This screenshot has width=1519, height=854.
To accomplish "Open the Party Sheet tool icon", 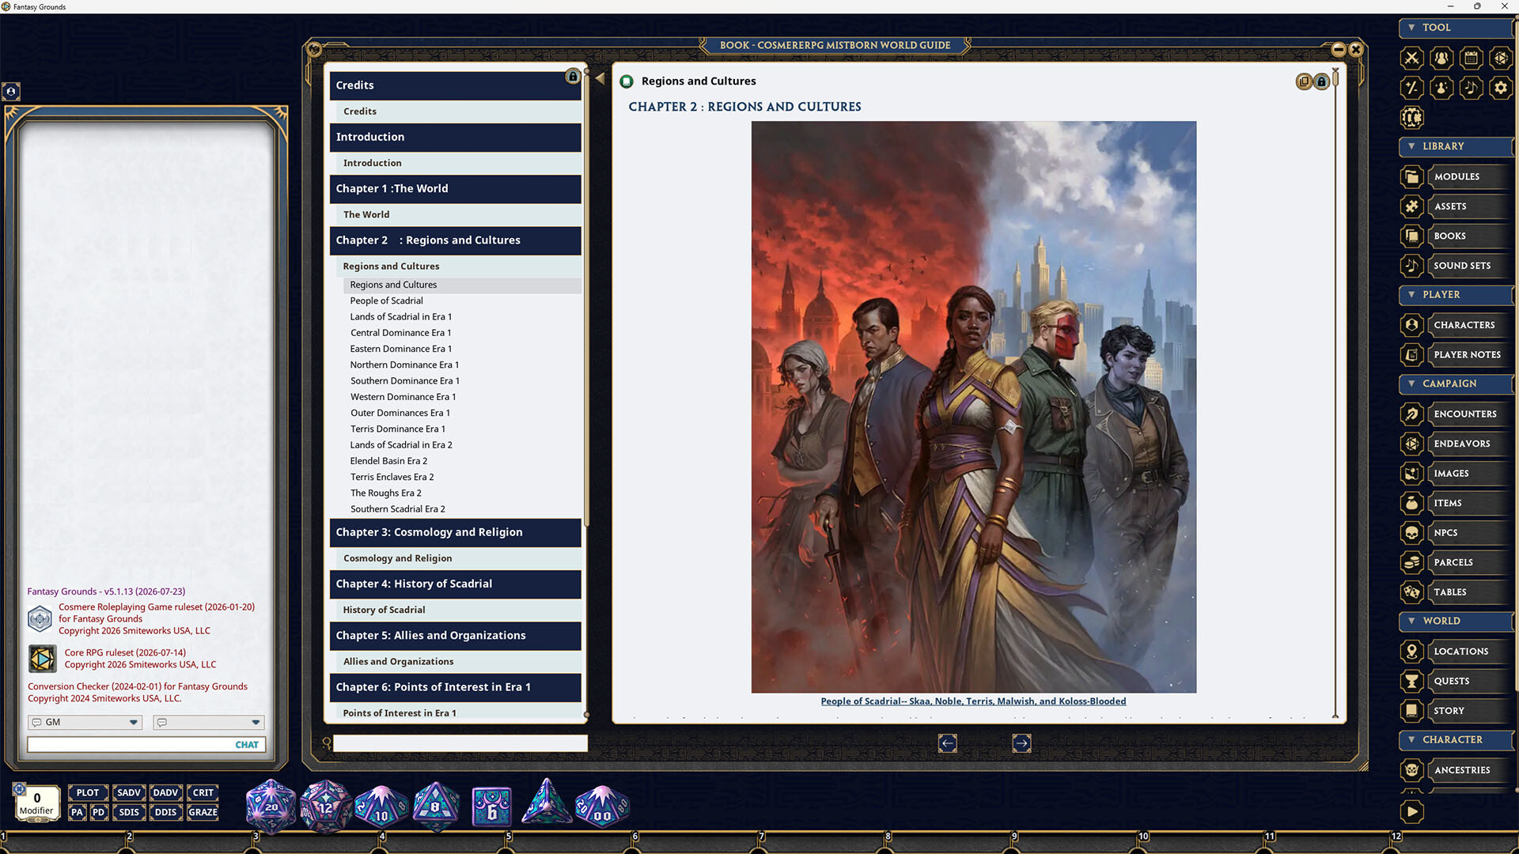I will point(1441,58).
